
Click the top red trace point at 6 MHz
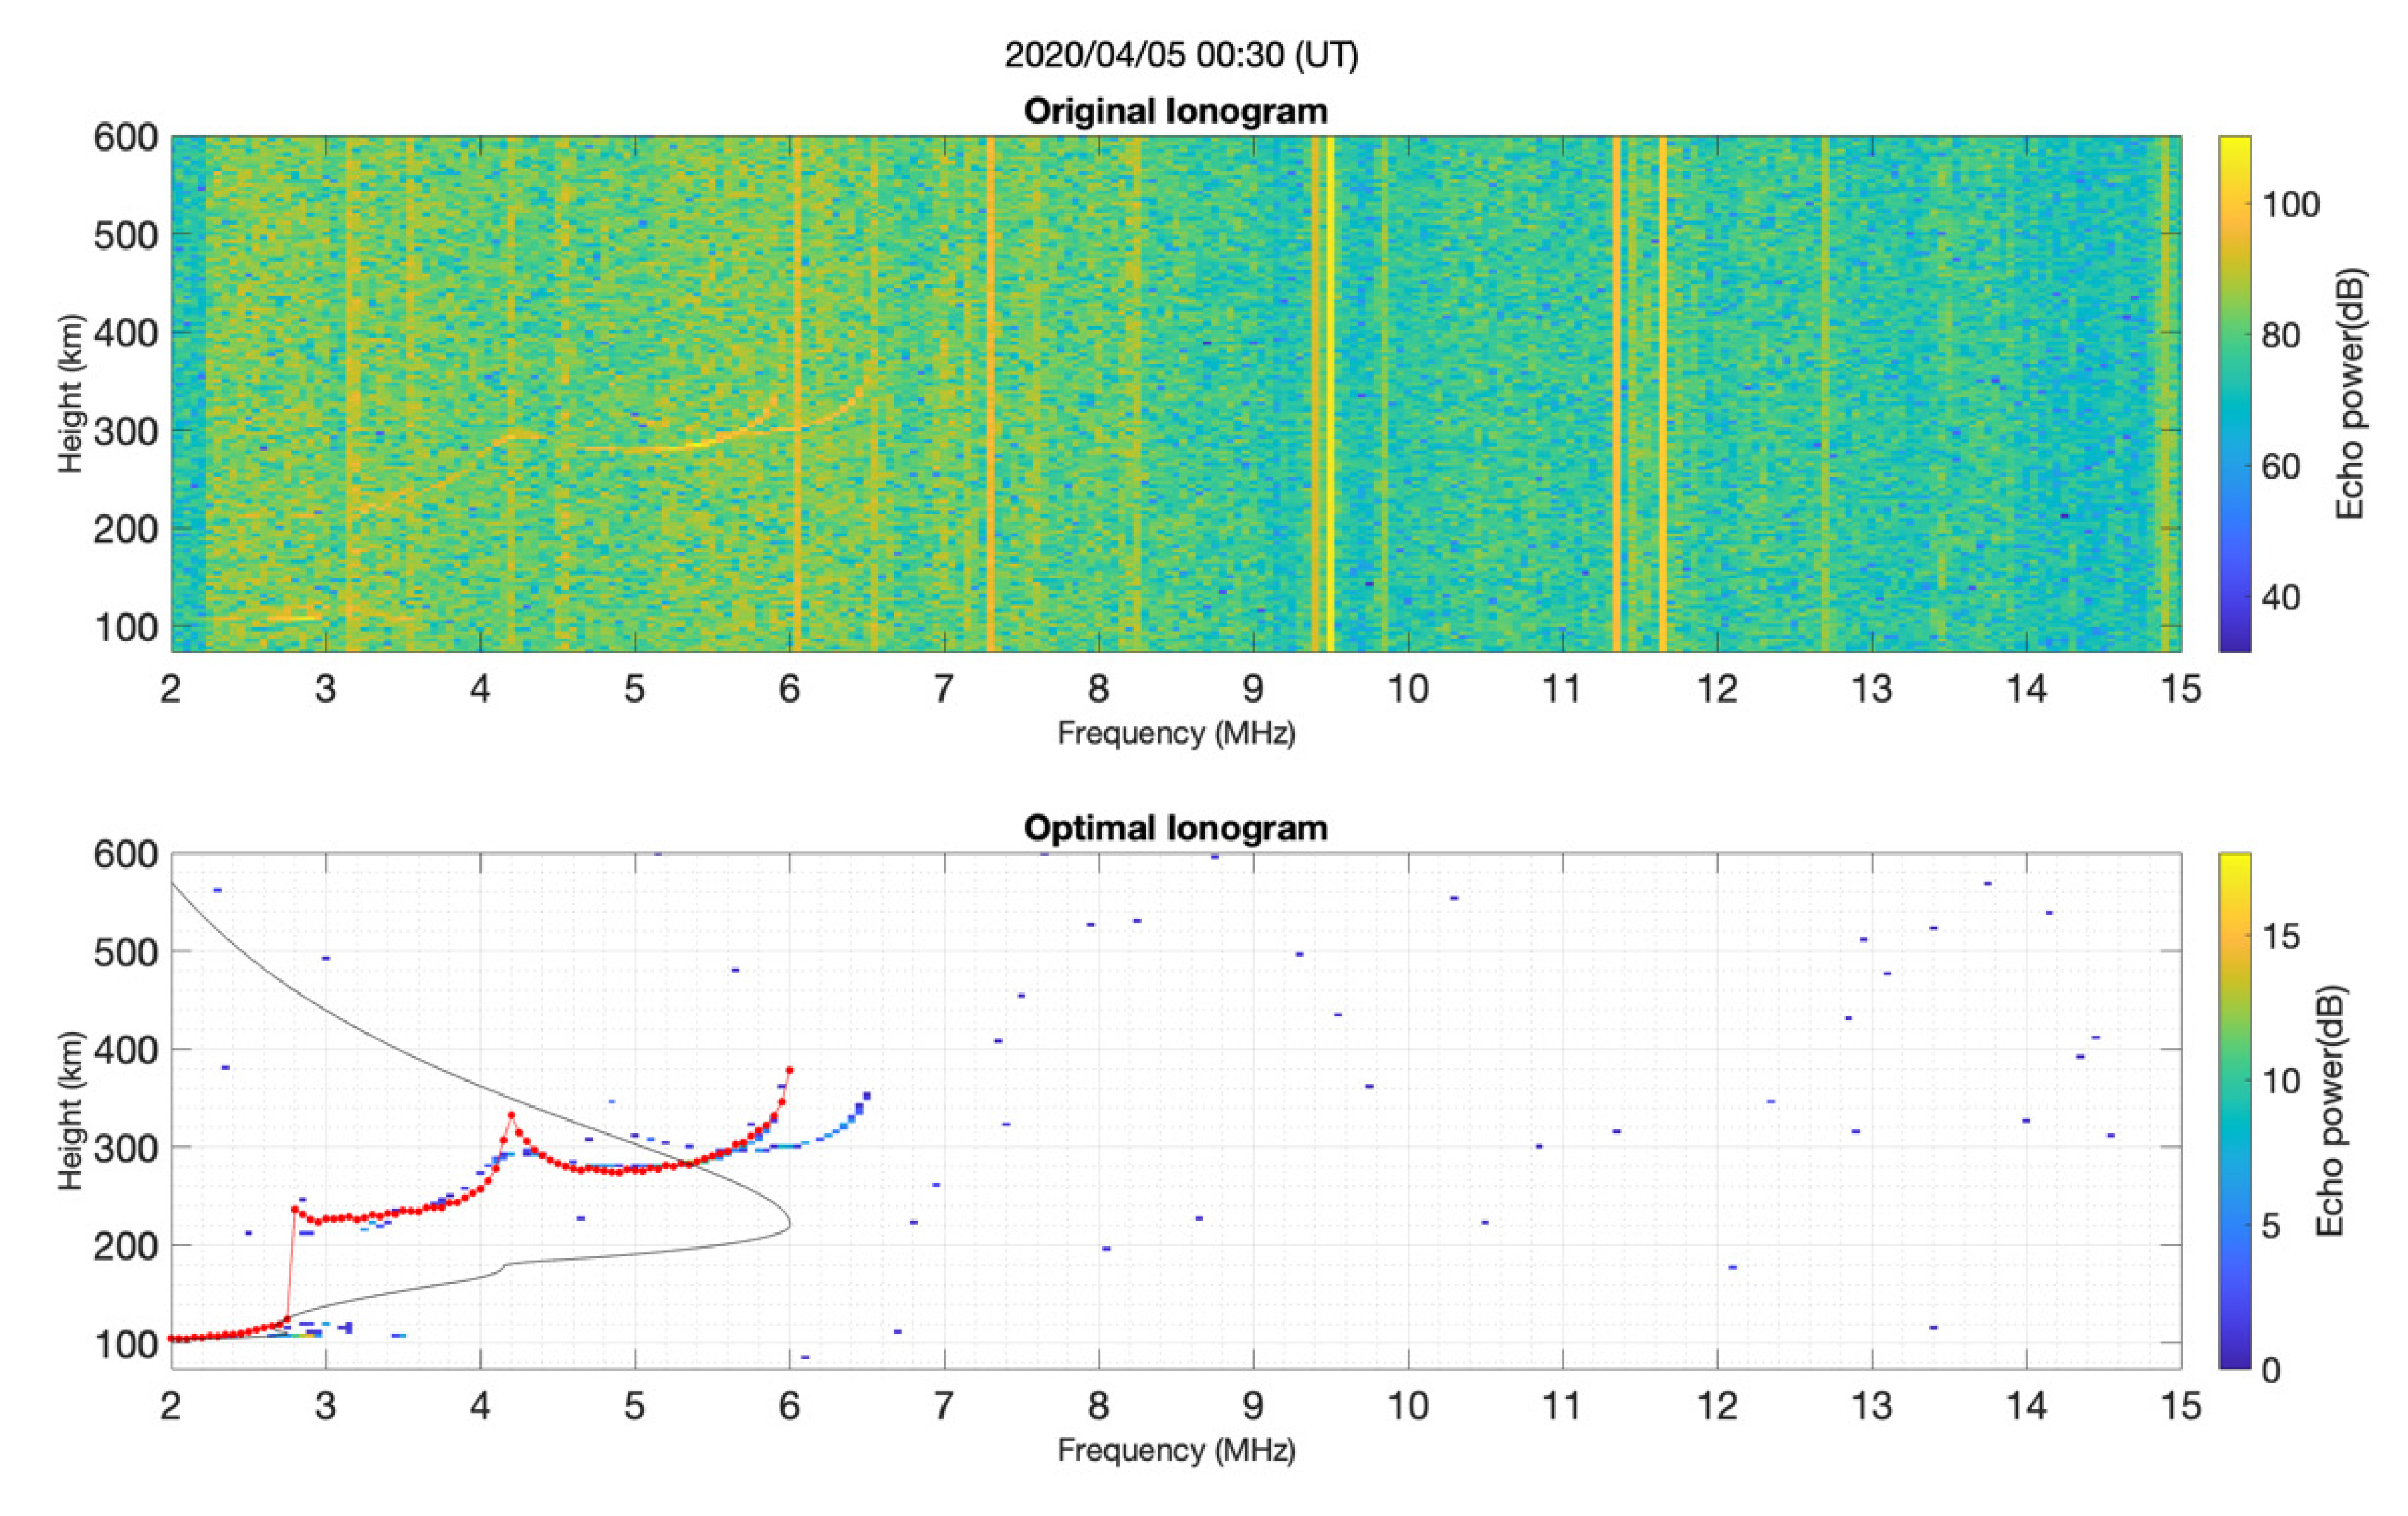pyautogui.click(x=789, y=1070)
